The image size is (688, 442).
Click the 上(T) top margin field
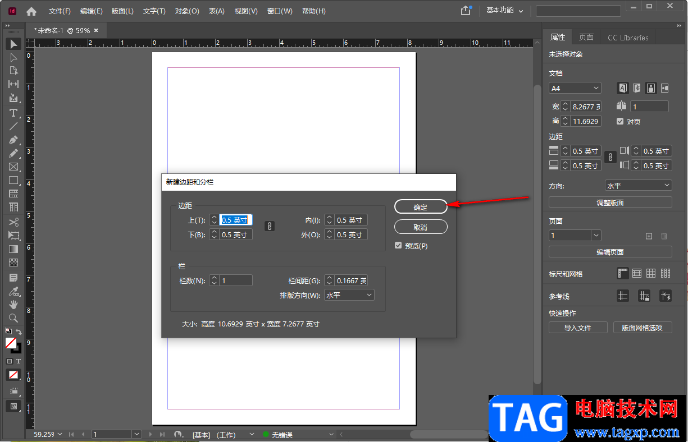(x=236, y=220)
